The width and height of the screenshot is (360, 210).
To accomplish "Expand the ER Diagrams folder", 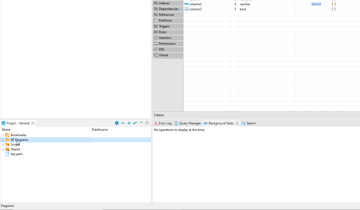I will [3, 140].
